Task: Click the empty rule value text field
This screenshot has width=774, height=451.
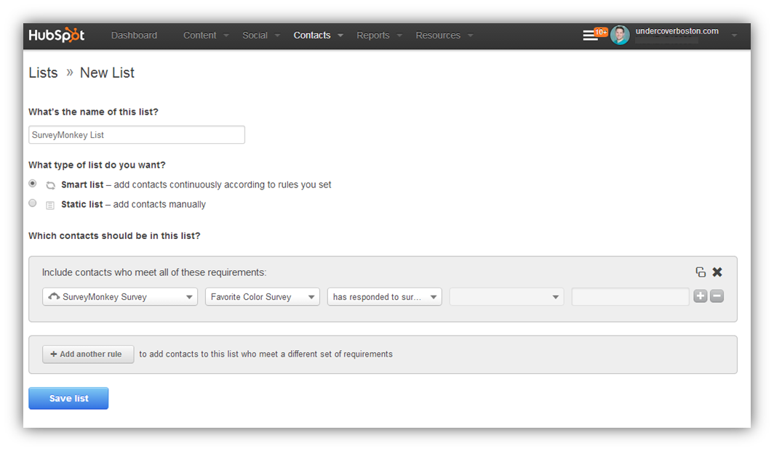Action: 630,297
